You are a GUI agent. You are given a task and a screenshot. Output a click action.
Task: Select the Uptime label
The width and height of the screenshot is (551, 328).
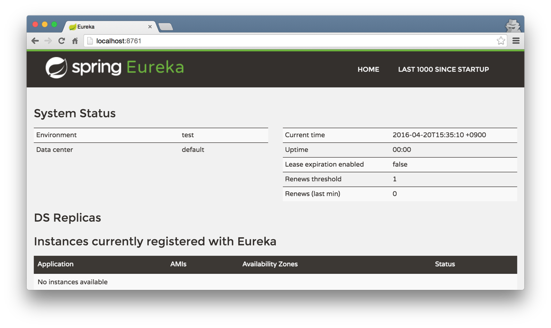[x=297, y=150]
